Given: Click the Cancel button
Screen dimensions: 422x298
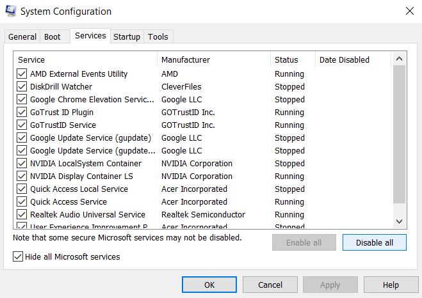Looking at the screenshot, I should pos(270,285).
